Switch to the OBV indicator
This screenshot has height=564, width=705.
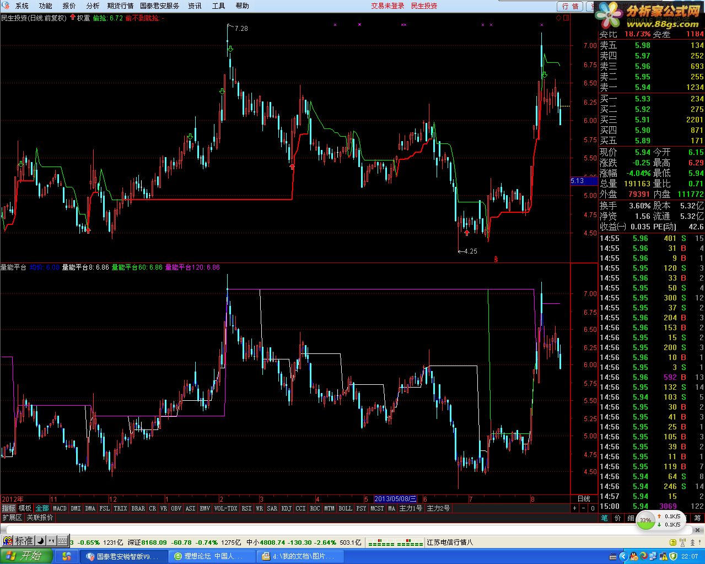[176, 508]
